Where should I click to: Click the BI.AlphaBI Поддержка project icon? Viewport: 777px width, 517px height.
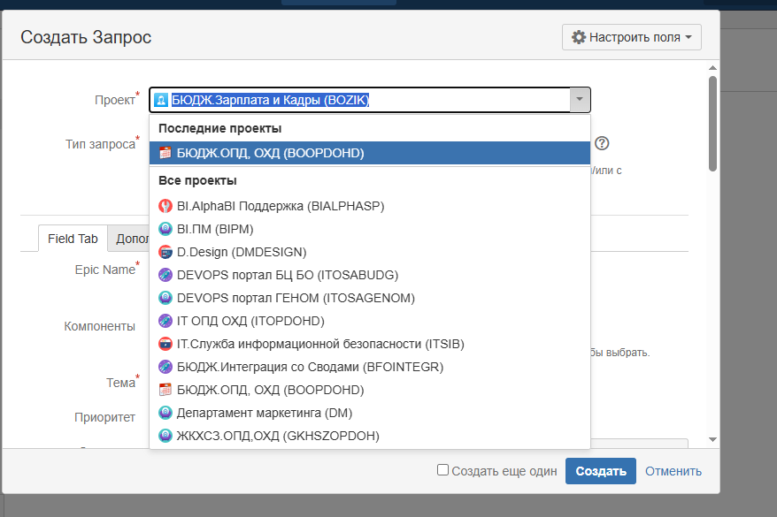tap(165, 206)
